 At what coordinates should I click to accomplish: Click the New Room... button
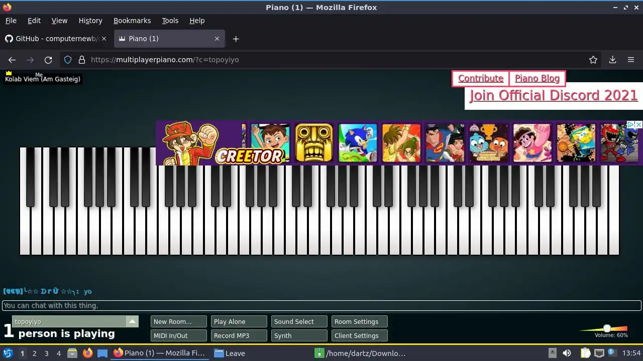pos(179,322)
